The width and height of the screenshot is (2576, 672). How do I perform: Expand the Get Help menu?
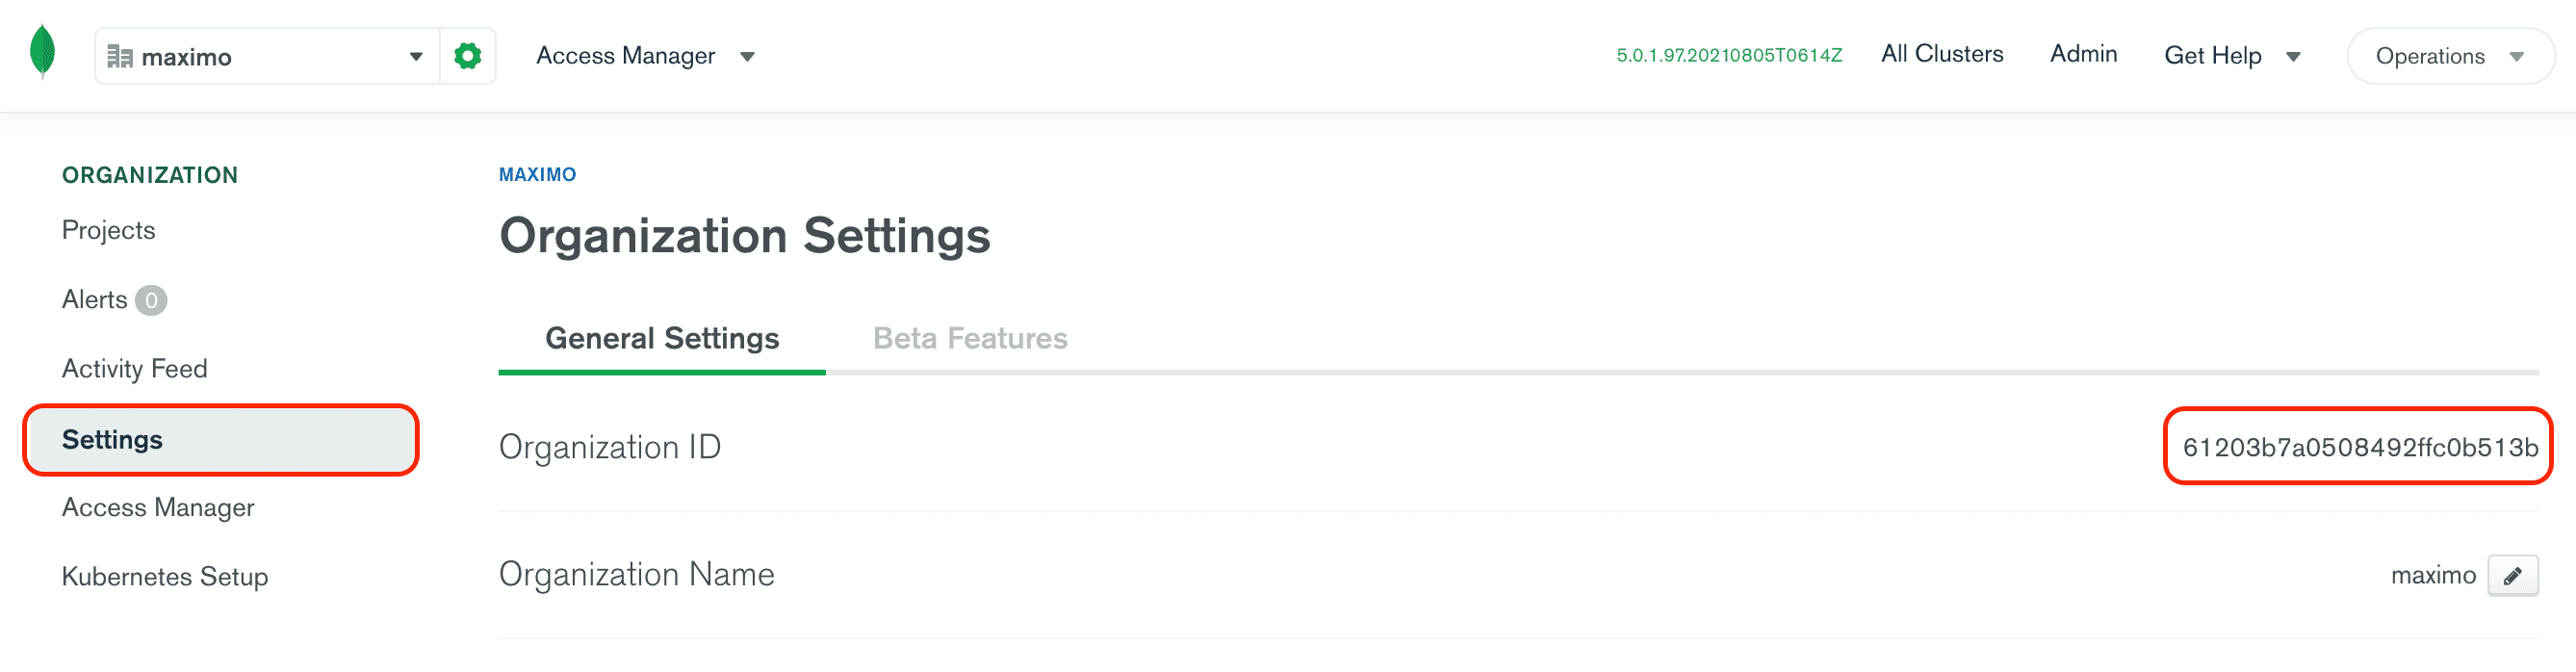pyautogui.click(x=2232, y=56)
